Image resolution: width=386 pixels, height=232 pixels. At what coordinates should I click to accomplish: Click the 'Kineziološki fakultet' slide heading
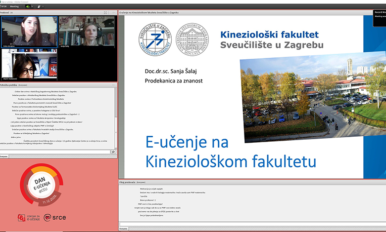click(x=270, y=35)
